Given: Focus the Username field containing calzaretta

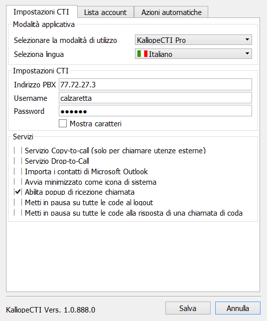Looking at the screenshot, I should click(155, 98).
